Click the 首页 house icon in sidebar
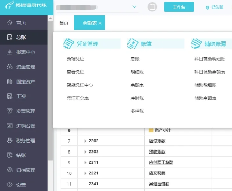The width and height of the screenshot is (232, 191). pyautogui.click(x=10, y=22)
